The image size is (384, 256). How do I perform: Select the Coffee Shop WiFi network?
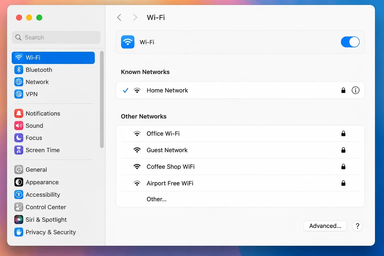(240, 166)
